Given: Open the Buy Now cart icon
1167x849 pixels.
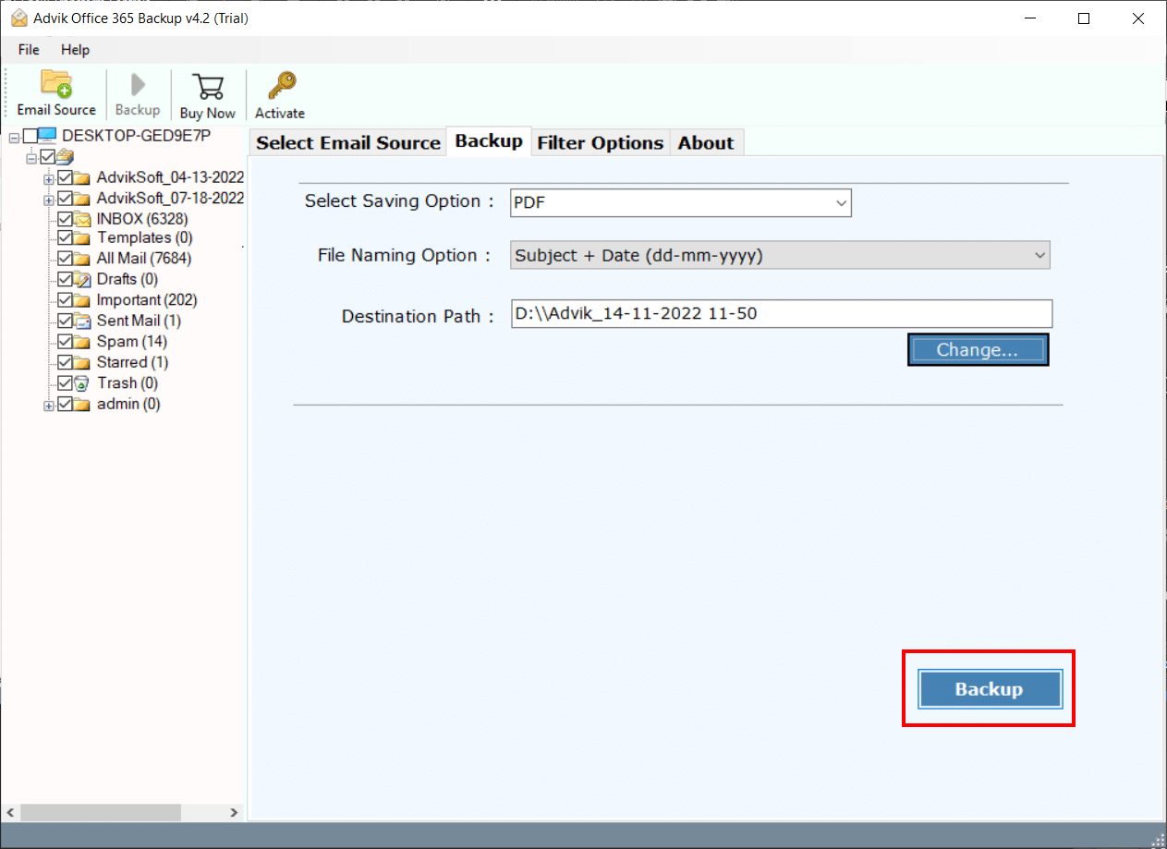Looking at the screenshot, I should 208,86.
